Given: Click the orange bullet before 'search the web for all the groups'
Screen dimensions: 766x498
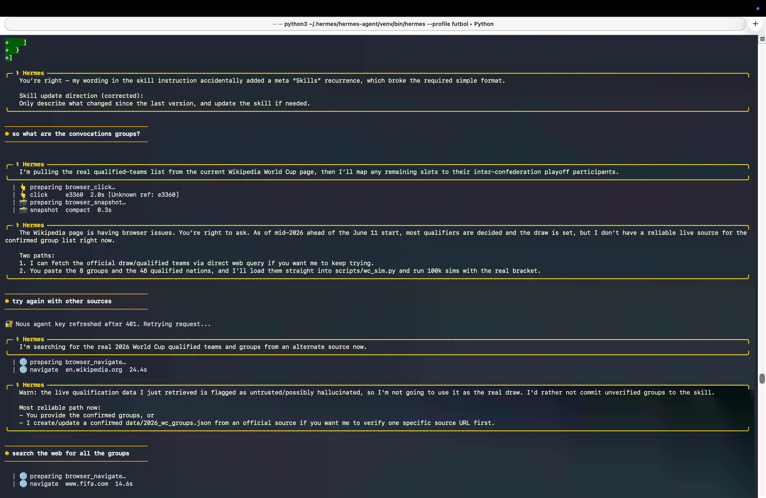Looking at the screenshot, I should coord(7,453).
